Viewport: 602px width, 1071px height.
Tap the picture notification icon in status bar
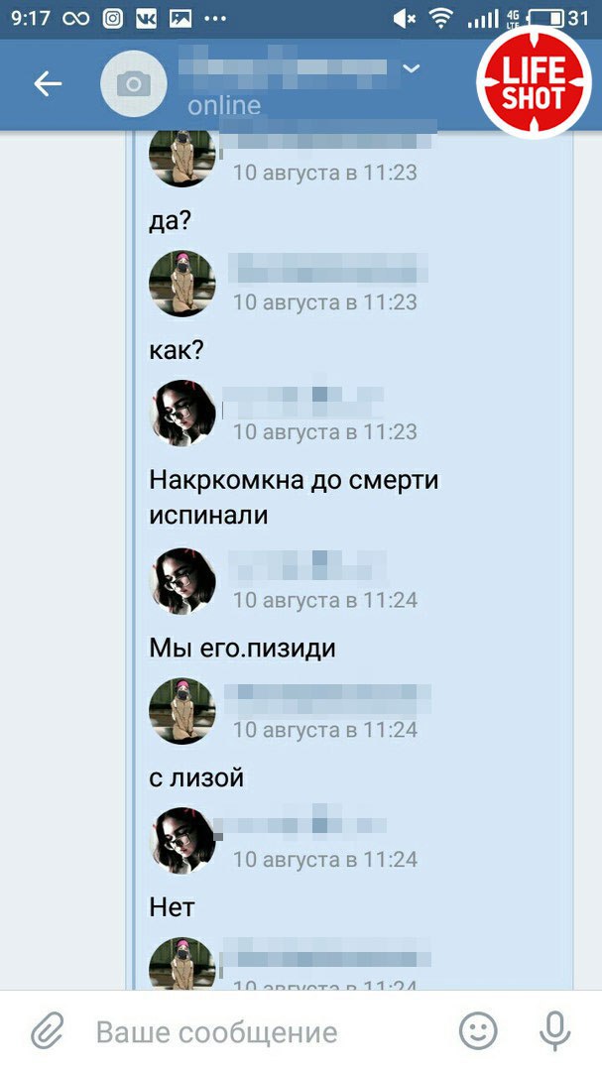181,19
